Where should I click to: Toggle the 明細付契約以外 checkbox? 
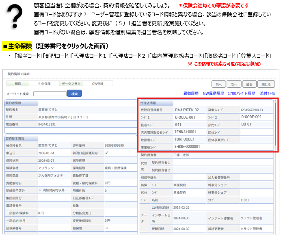tap(40, 190)
